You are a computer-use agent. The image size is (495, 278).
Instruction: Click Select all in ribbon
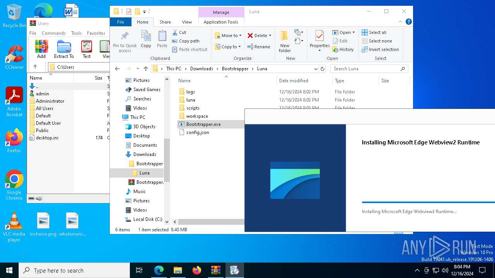coord(374,32)
